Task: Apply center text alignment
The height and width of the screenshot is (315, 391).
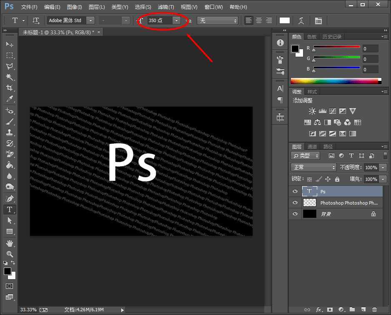Action: (x=258, y=20)
